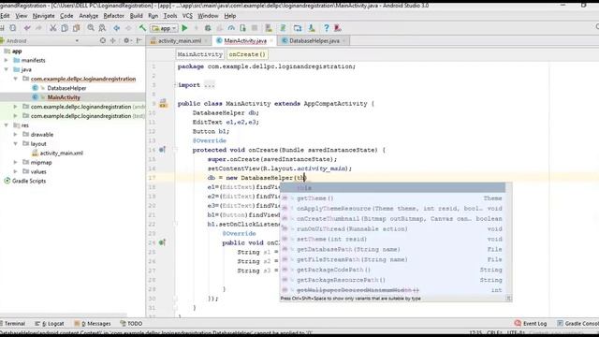This screenshot has width=599, height=337.
Task: Open the Code menu
Action: [x=66, y=16]
